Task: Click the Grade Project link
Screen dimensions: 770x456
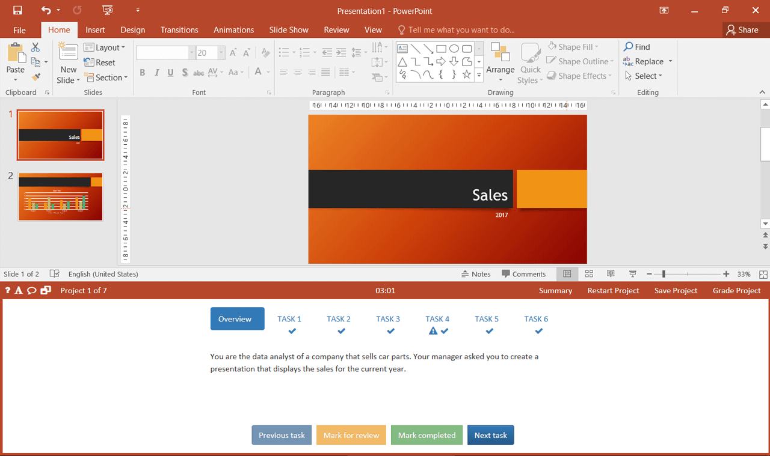Action: pyautogui.click(x=737, y=291)
